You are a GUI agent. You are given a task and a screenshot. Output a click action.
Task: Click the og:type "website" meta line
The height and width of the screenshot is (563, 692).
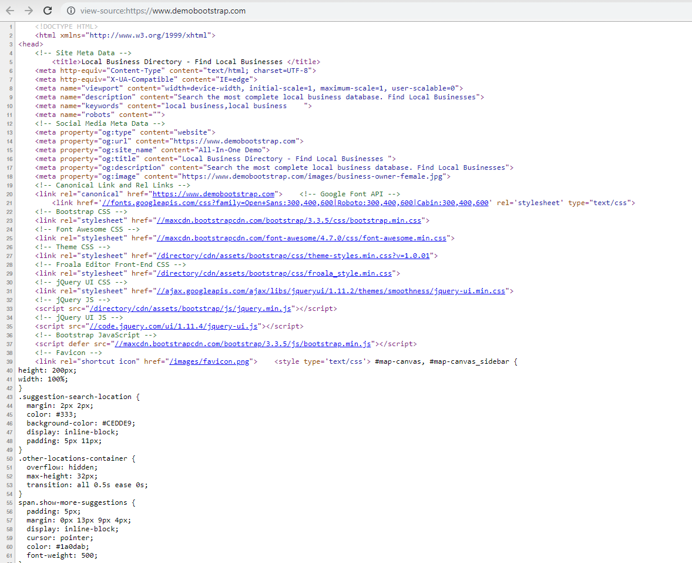[x=125, y=132]
